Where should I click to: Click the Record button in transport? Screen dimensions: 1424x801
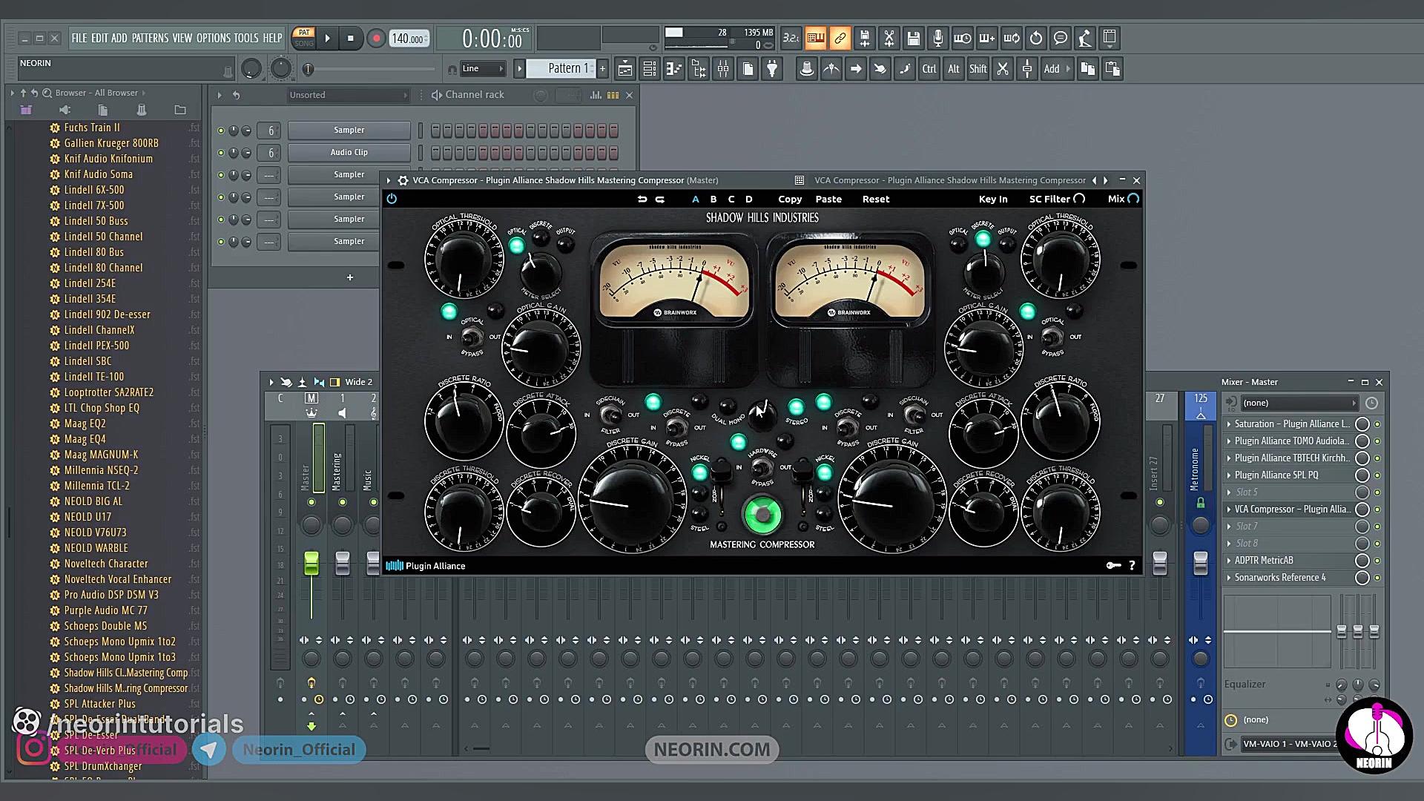click(x=376, y=39)
